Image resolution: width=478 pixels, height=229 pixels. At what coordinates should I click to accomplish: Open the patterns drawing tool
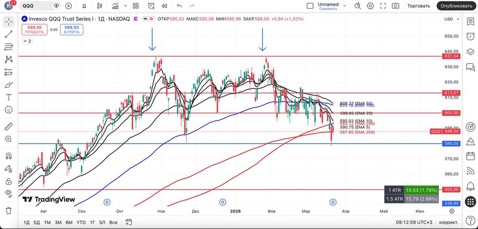8,60
